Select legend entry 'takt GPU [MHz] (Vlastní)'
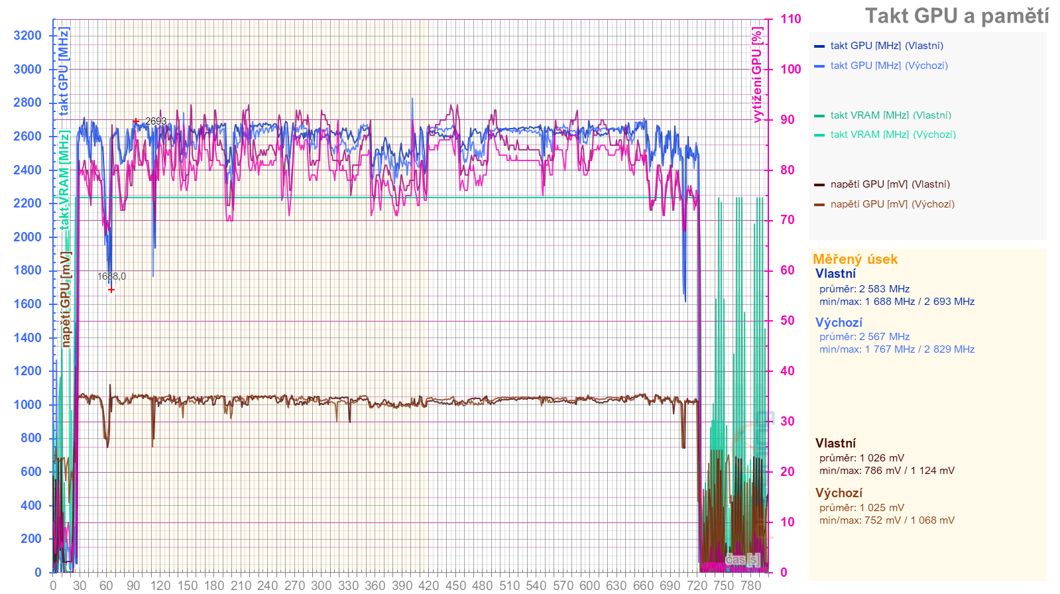The image size is (1060, 594). 886,46
